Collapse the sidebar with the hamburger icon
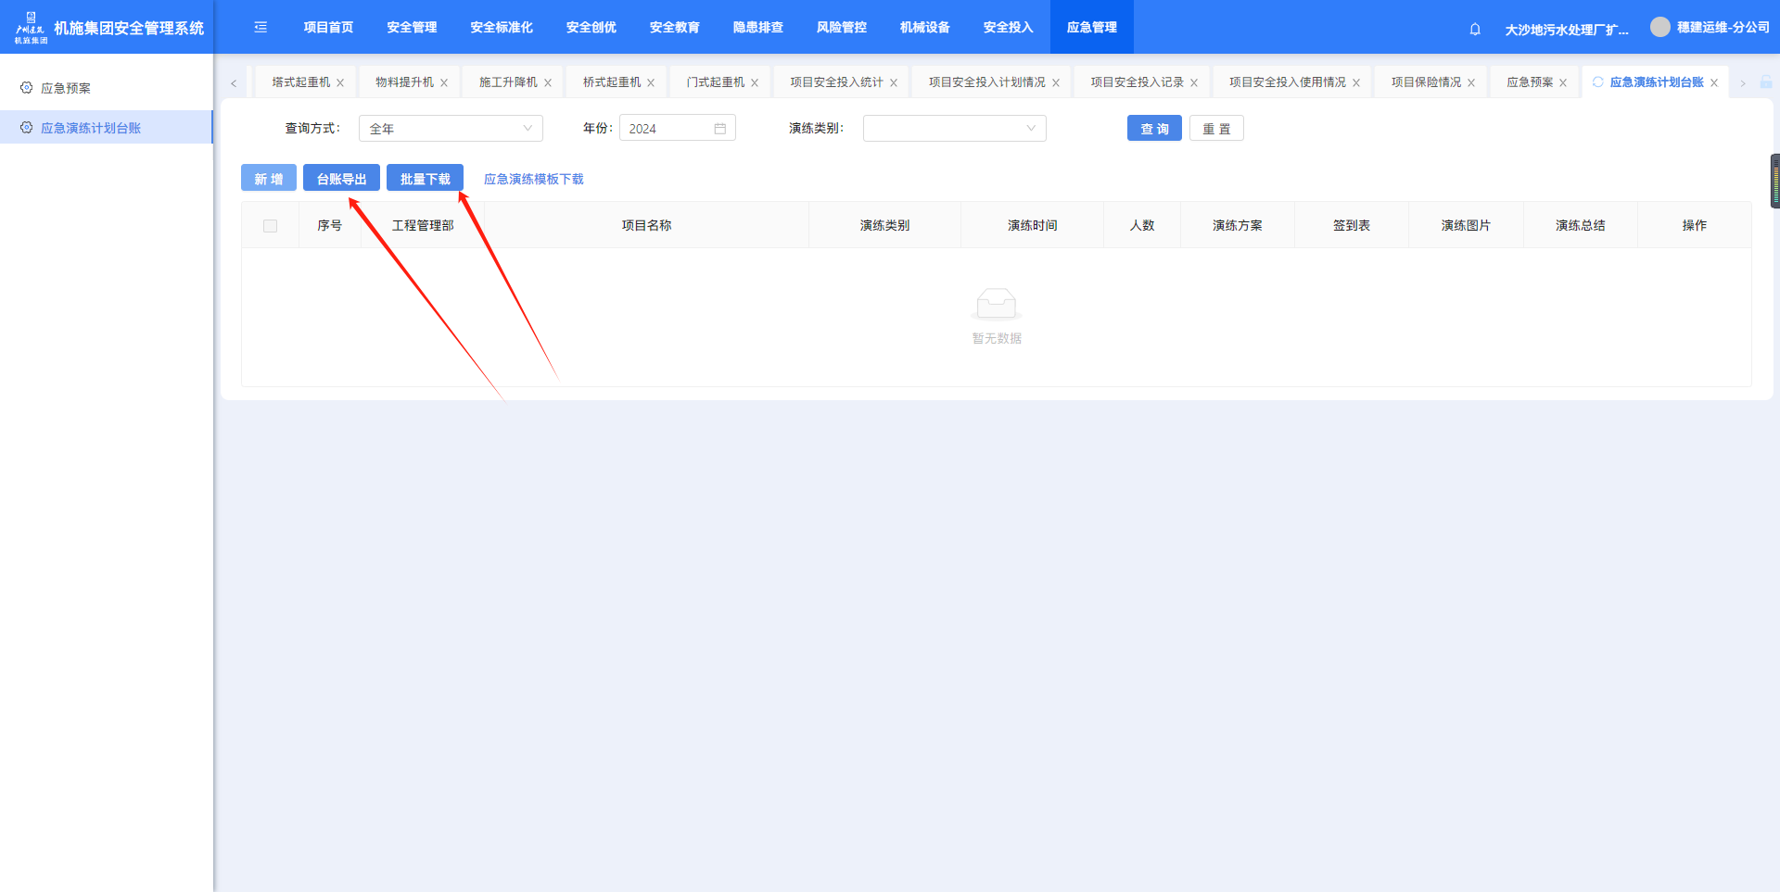1780x892 pixels. [261, 28]
